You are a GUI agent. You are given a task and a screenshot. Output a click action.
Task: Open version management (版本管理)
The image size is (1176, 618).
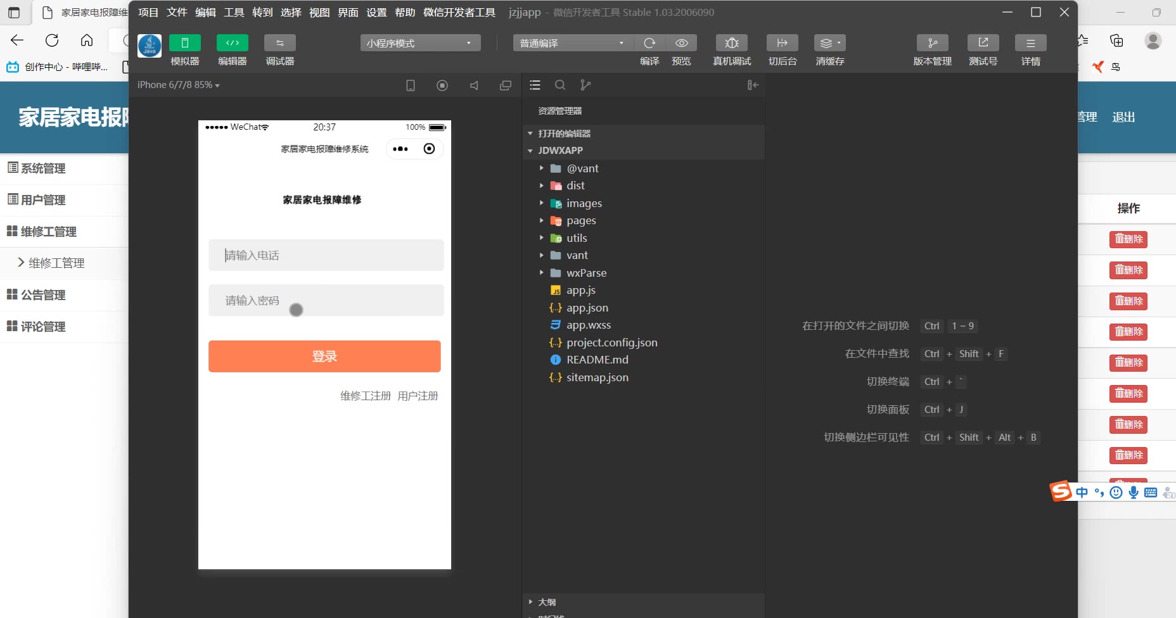coord(932,43)
